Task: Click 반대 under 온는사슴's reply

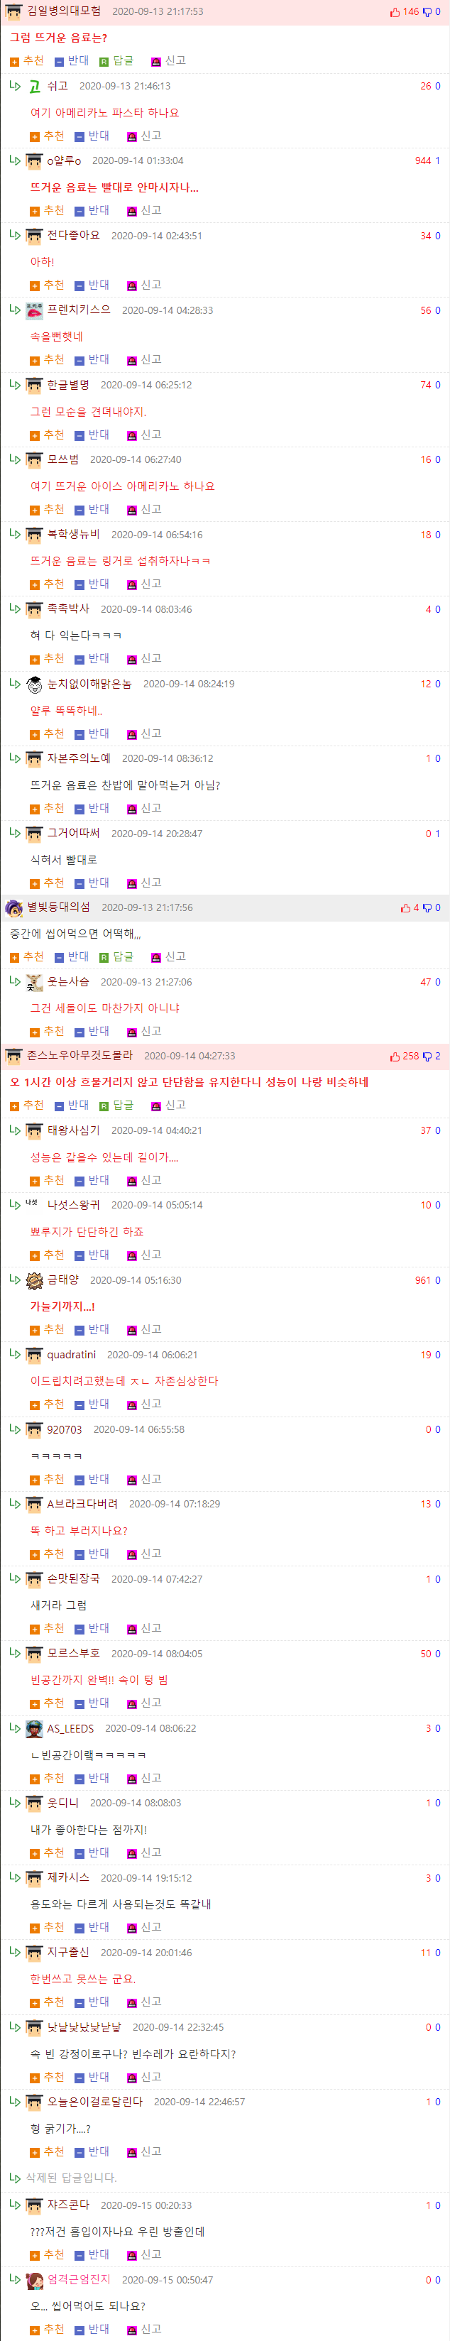Action: click(92, 1032)
